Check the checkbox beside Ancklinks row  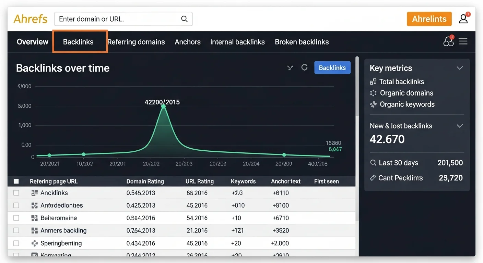pos(16,192)
